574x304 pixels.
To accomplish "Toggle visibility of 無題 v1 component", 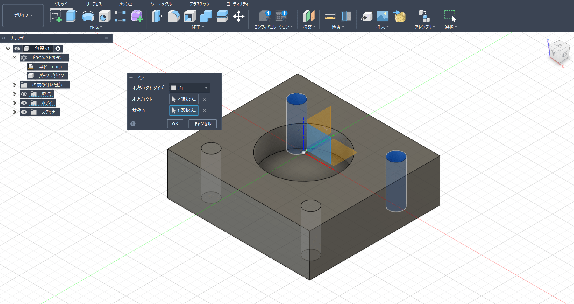I will pos(17,49).
